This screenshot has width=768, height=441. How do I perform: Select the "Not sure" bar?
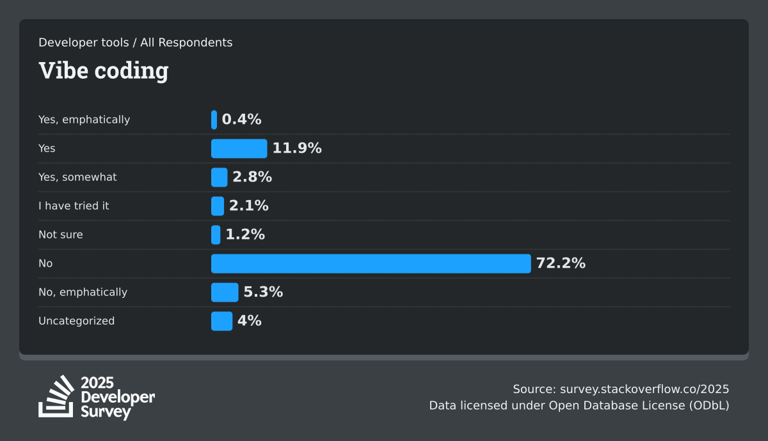click(216, 235)
